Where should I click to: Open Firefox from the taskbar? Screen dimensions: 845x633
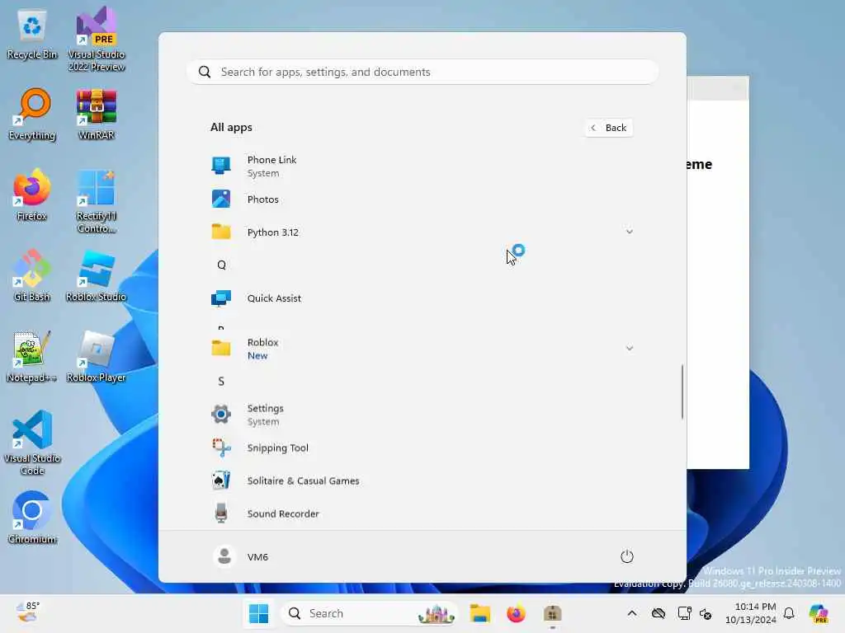click(x=517, y=613)
